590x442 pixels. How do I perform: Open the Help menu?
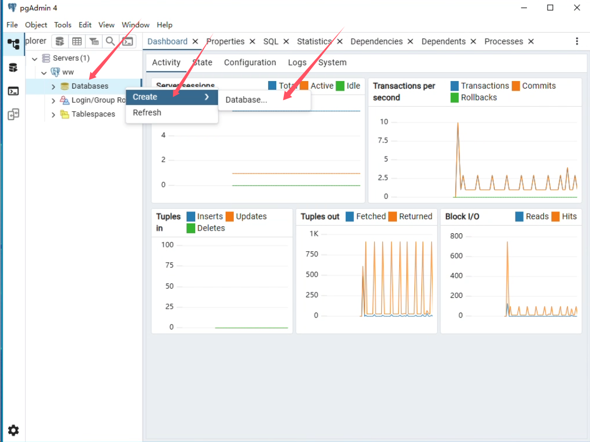(x=164, y=25)
